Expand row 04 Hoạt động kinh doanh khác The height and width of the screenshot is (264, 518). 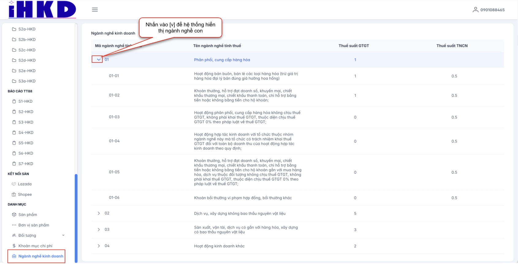[x=99, y=246]
